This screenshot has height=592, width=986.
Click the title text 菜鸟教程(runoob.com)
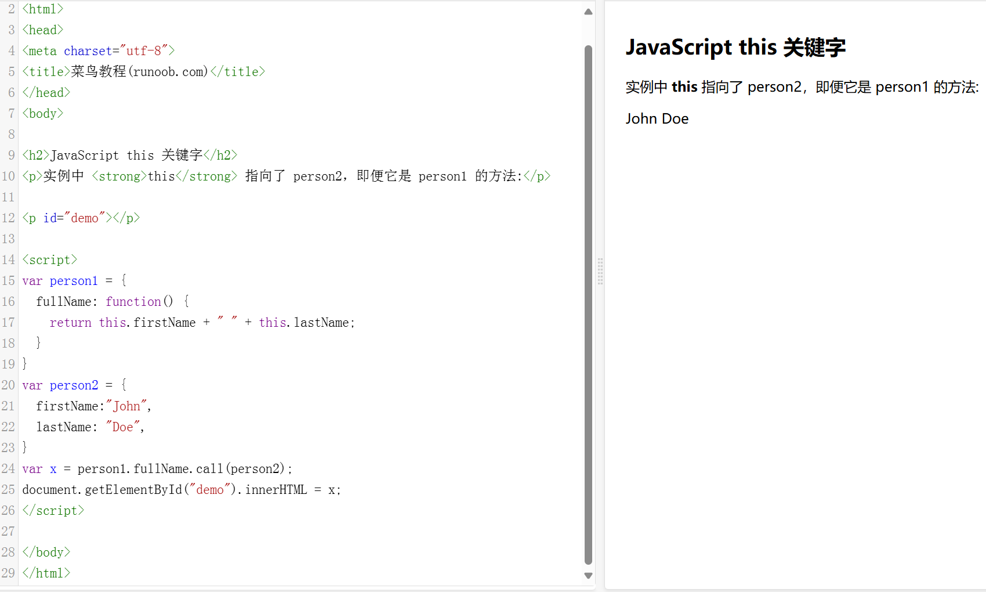coord(139,72)
